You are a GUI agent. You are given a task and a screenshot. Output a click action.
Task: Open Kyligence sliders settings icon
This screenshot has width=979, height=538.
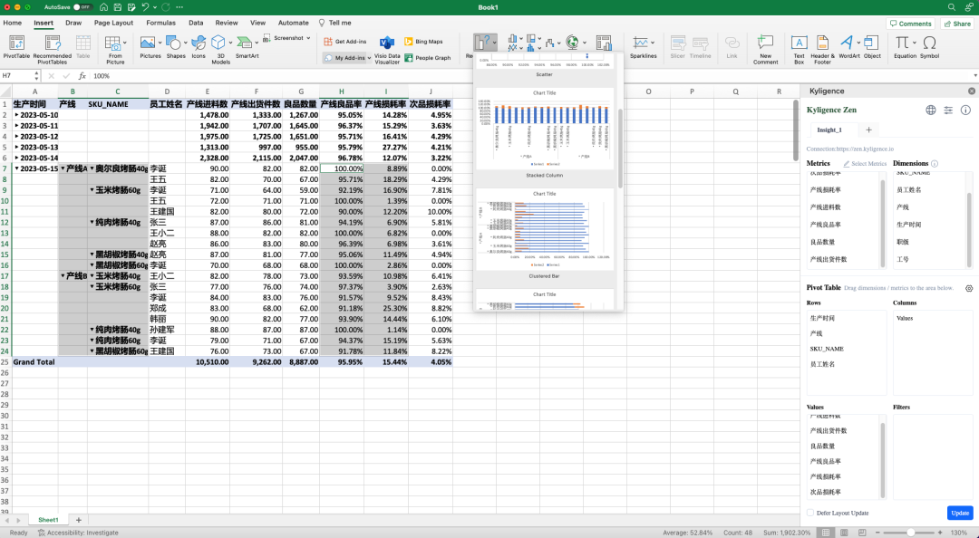[x=948, y=110]
